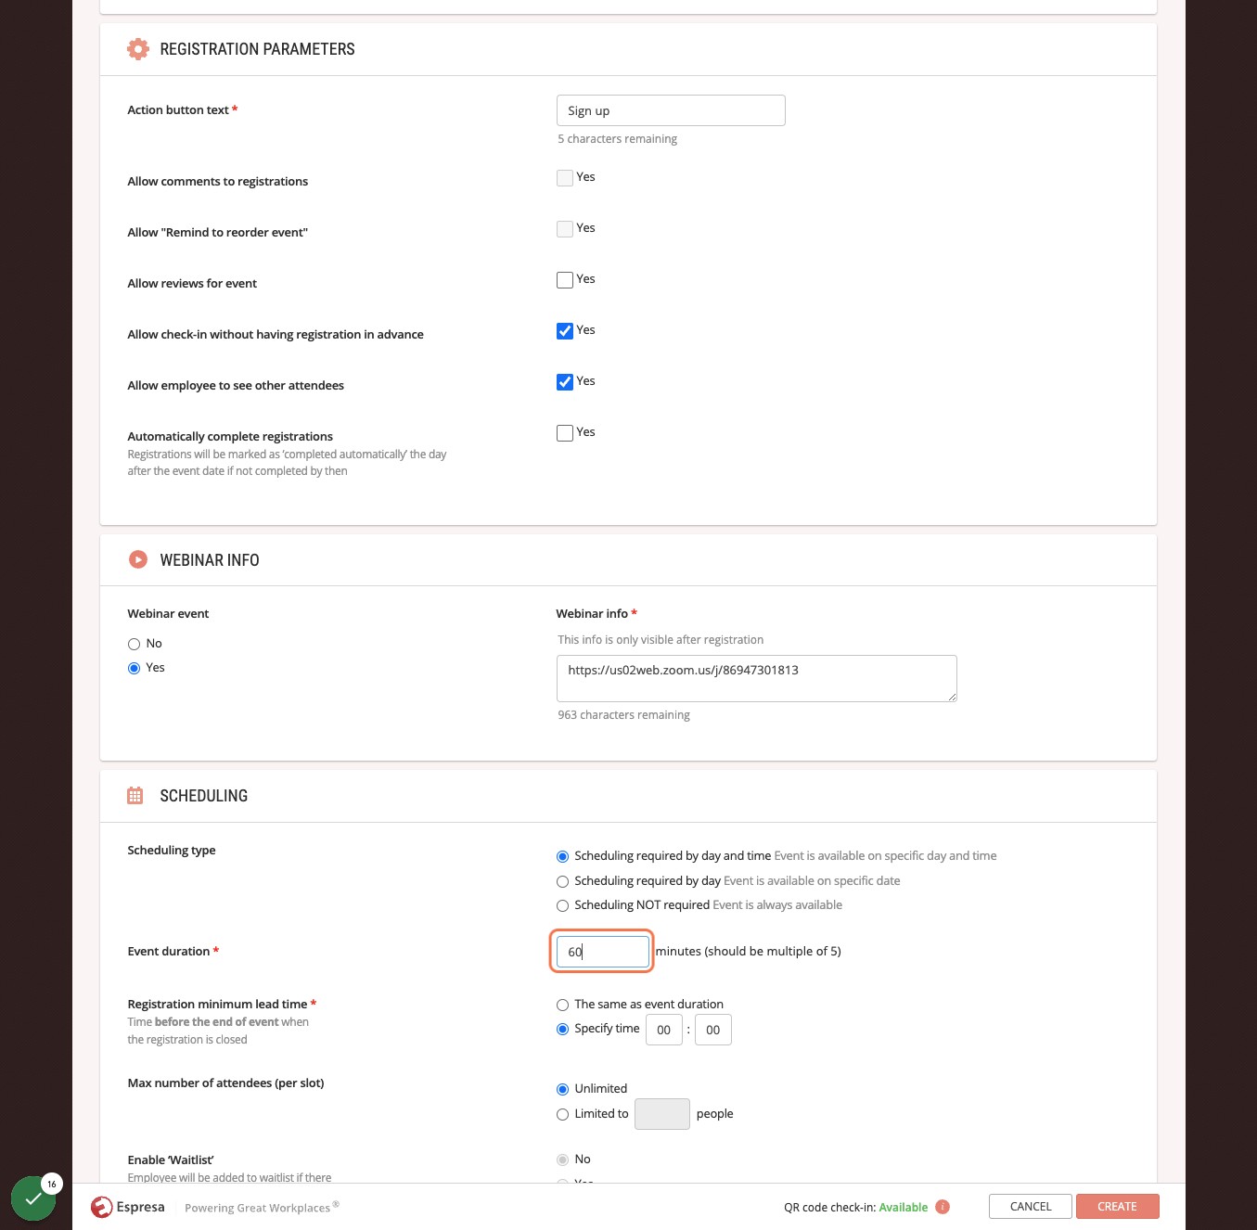Click "This info is only visible after registration" hint
1257x1230 pixels.
click(661, 640)
